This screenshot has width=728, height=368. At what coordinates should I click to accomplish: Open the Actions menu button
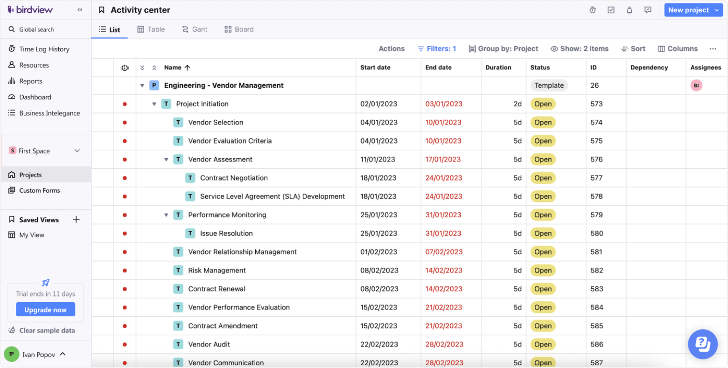392,49
